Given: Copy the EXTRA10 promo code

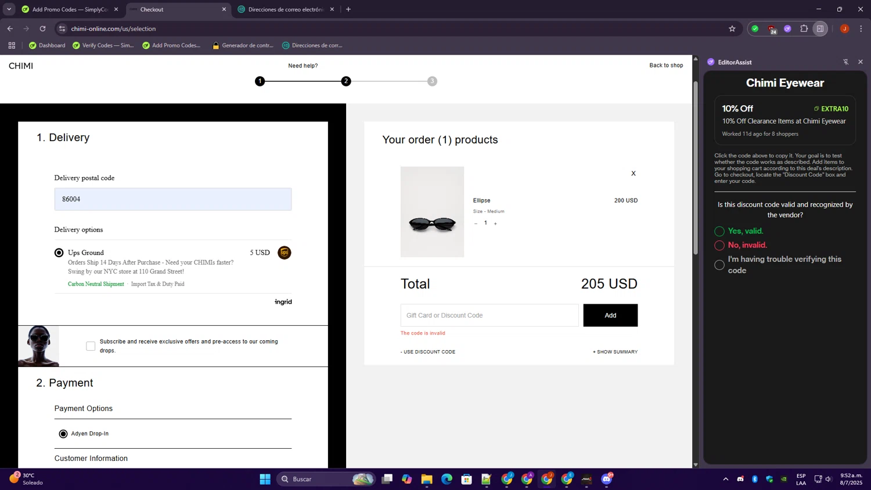Looking at the screenshot, I should coord(831,109).
